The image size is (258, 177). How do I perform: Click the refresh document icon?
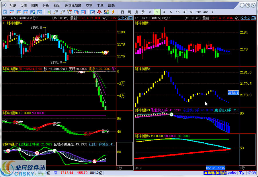[x=49, y=12]
